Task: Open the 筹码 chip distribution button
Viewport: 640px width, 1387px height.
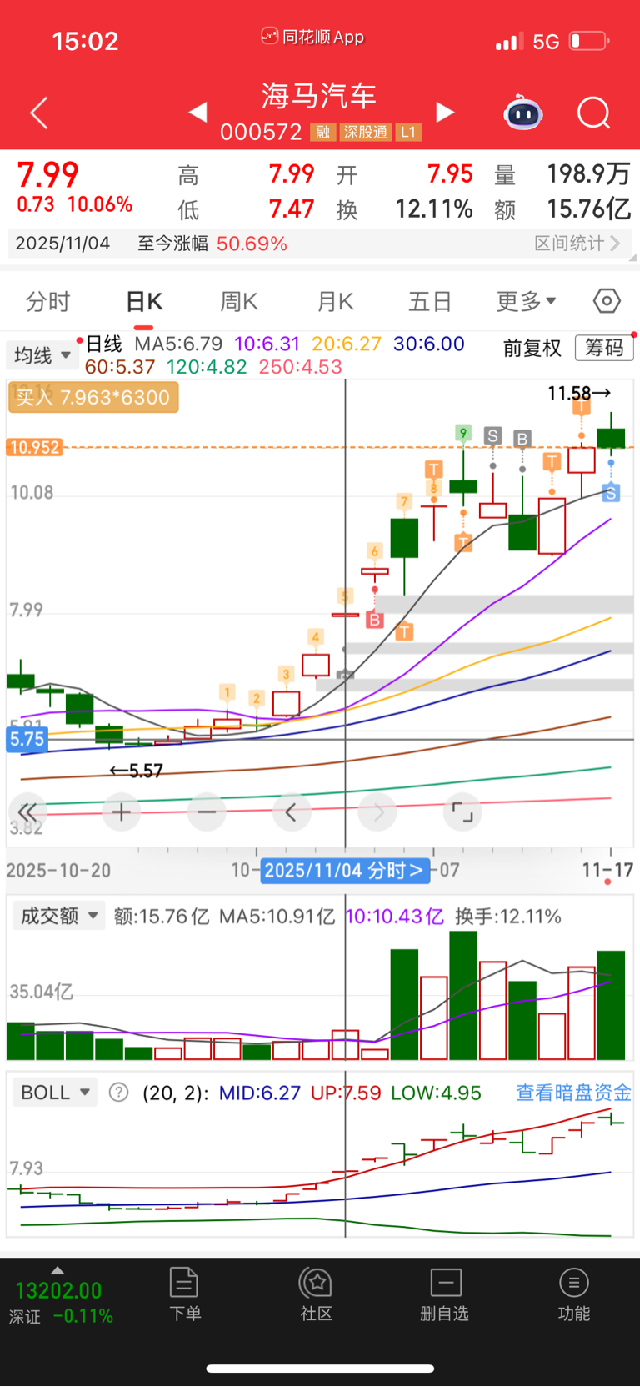Action: click(604, 348)
